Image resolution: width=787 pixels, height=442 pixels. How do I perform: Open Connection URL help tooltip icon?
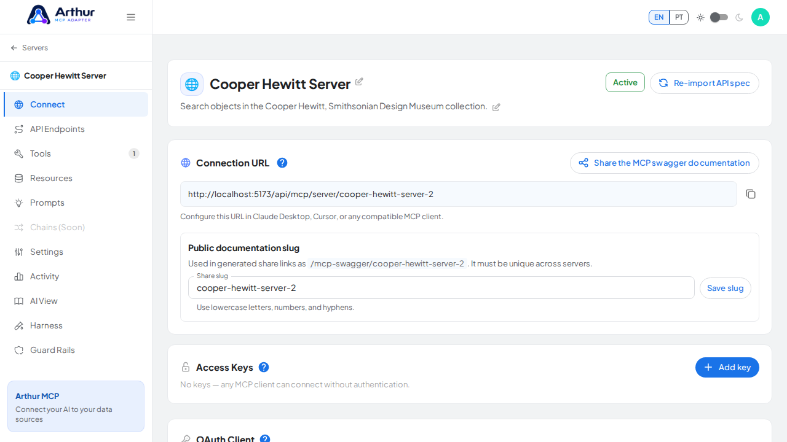[282, 163]
